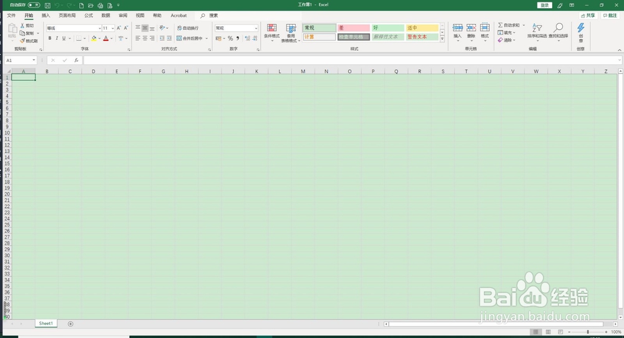Toggle Bold formatting
The height and width of the screenshot is (338, 624).
50,39
